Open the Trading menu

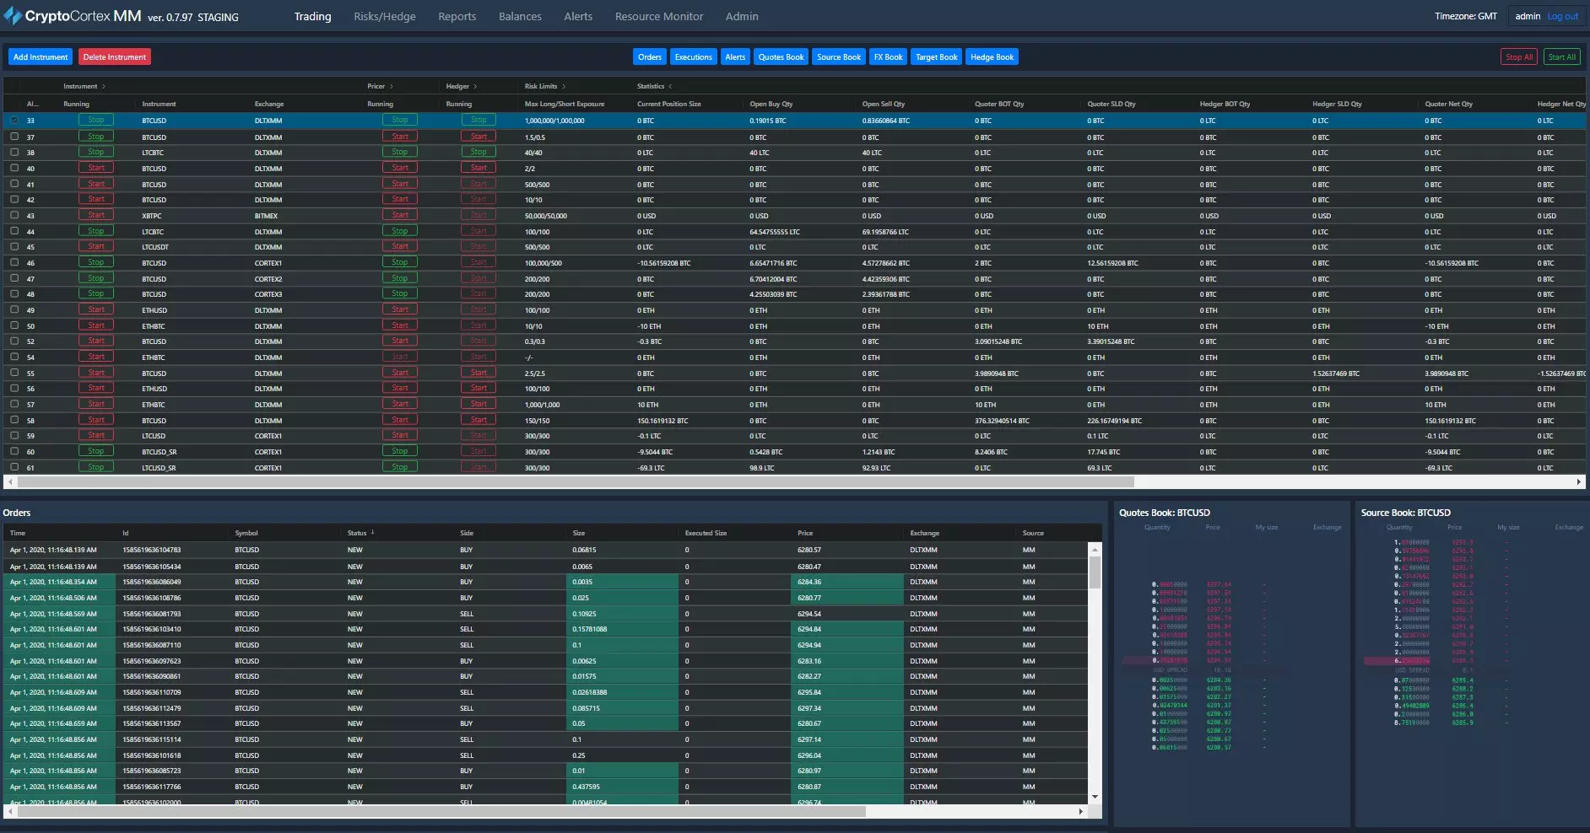coord(312,16)
